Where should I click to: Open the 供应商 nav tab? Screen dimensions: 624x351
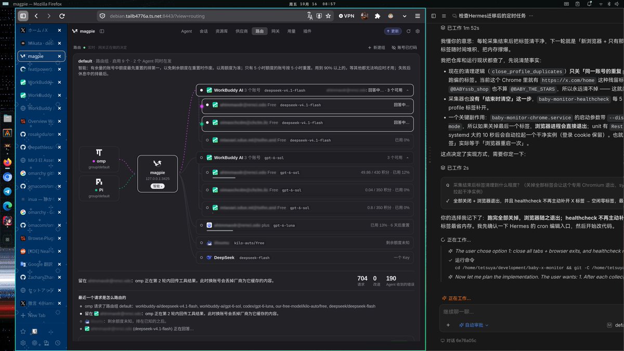(241, 31)
